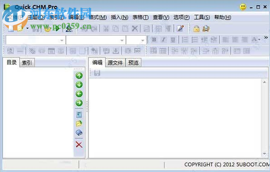Open the 帮助(H) menu

[223, 17]
